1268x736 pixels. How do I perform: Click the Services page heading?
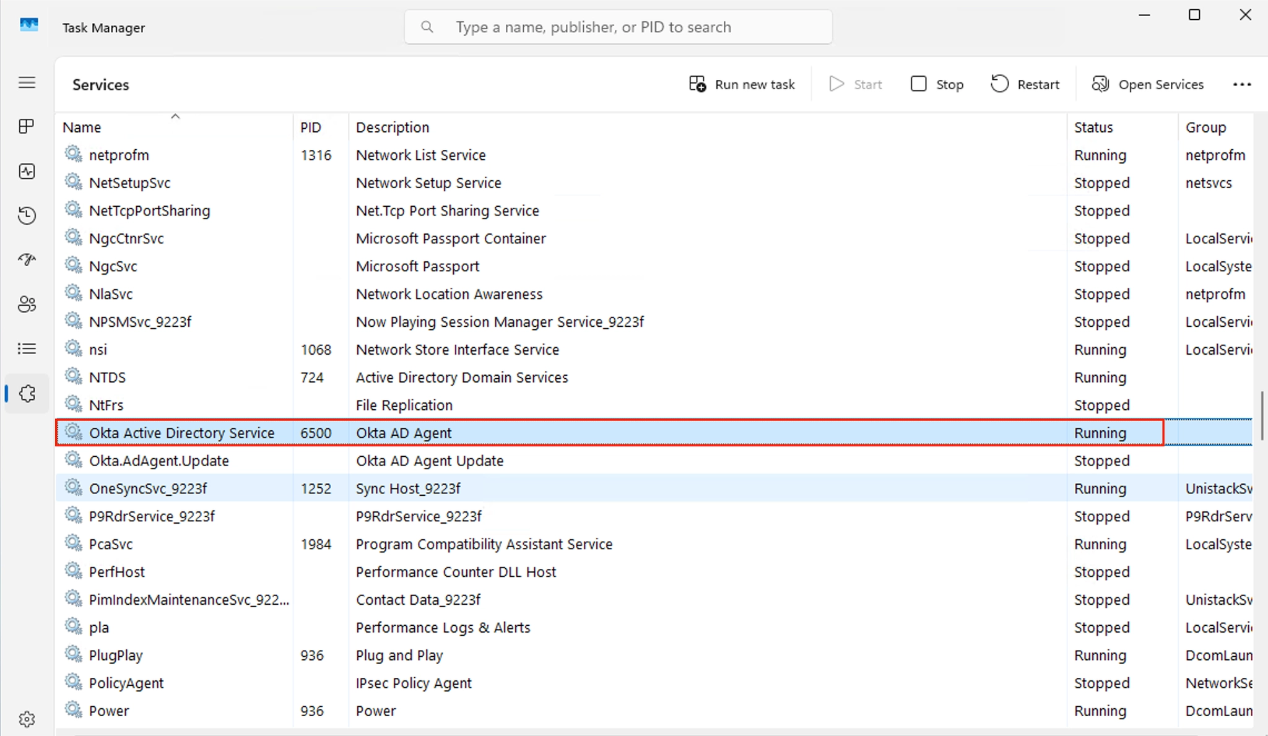[101, 85]
